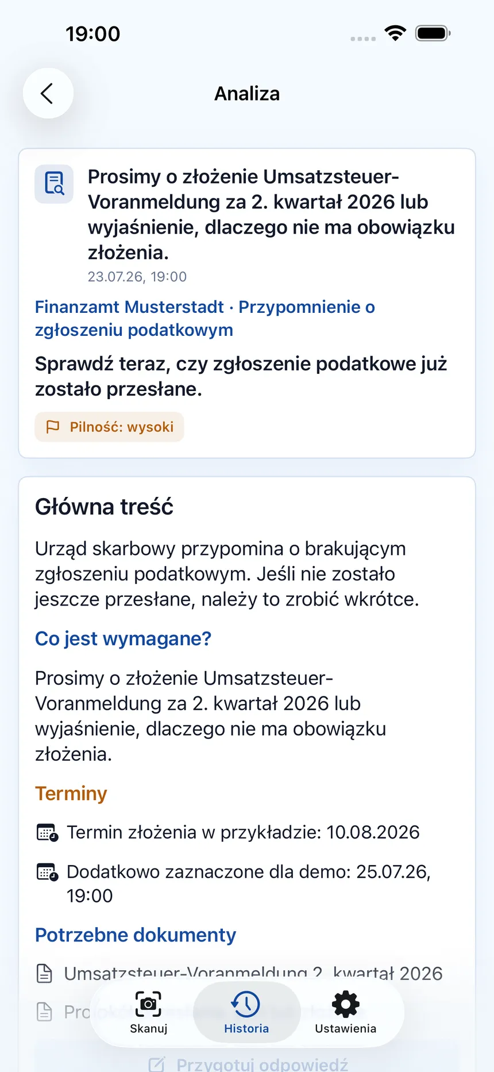This screenshot has height=1072, width=494.
Task: Tap the Pilność: wysoki badge
Action: coord(109,427)
